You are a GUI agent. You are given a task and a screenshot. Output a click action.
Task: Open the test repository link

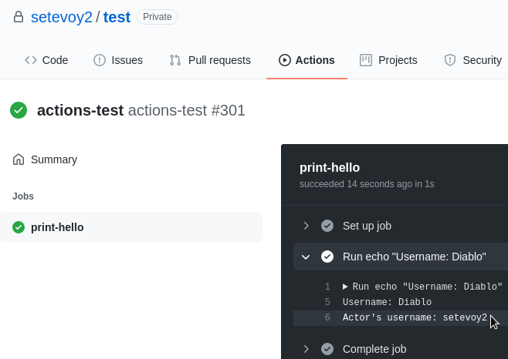click(117, 17)
